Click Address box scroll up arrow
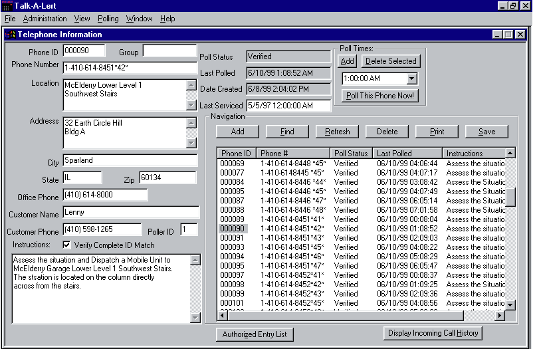The width and height of the screenshot is (533, 349). point(191,123)
